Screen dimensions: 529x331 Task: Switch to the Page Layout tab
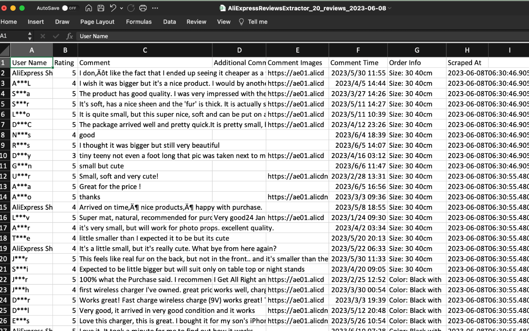pyautogui.click(x=98, y=22)
